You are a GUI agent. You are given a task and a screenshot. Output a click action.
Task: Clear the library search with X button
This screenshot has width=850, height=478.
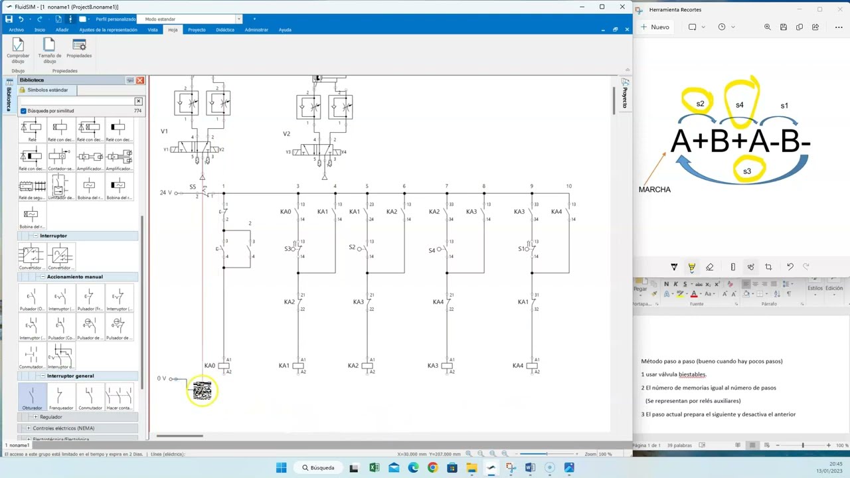click(x=138, y=102)
